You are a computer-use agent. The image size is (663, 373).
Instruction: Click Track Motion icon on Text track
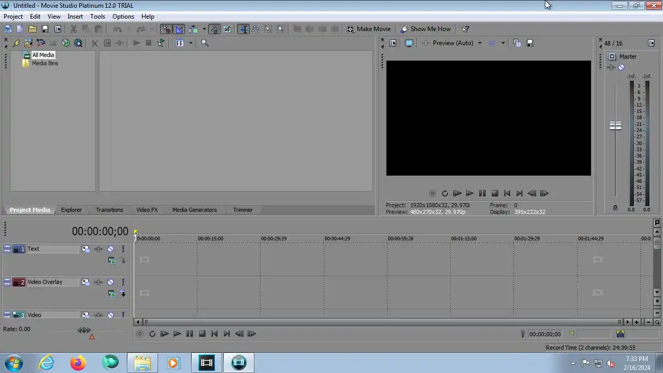85,249
